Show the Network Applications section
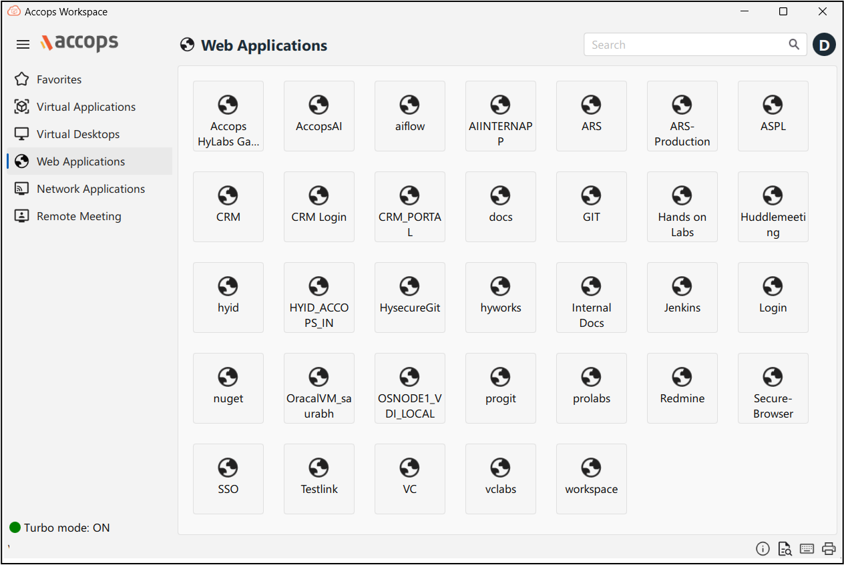 (x=89, y=189)
